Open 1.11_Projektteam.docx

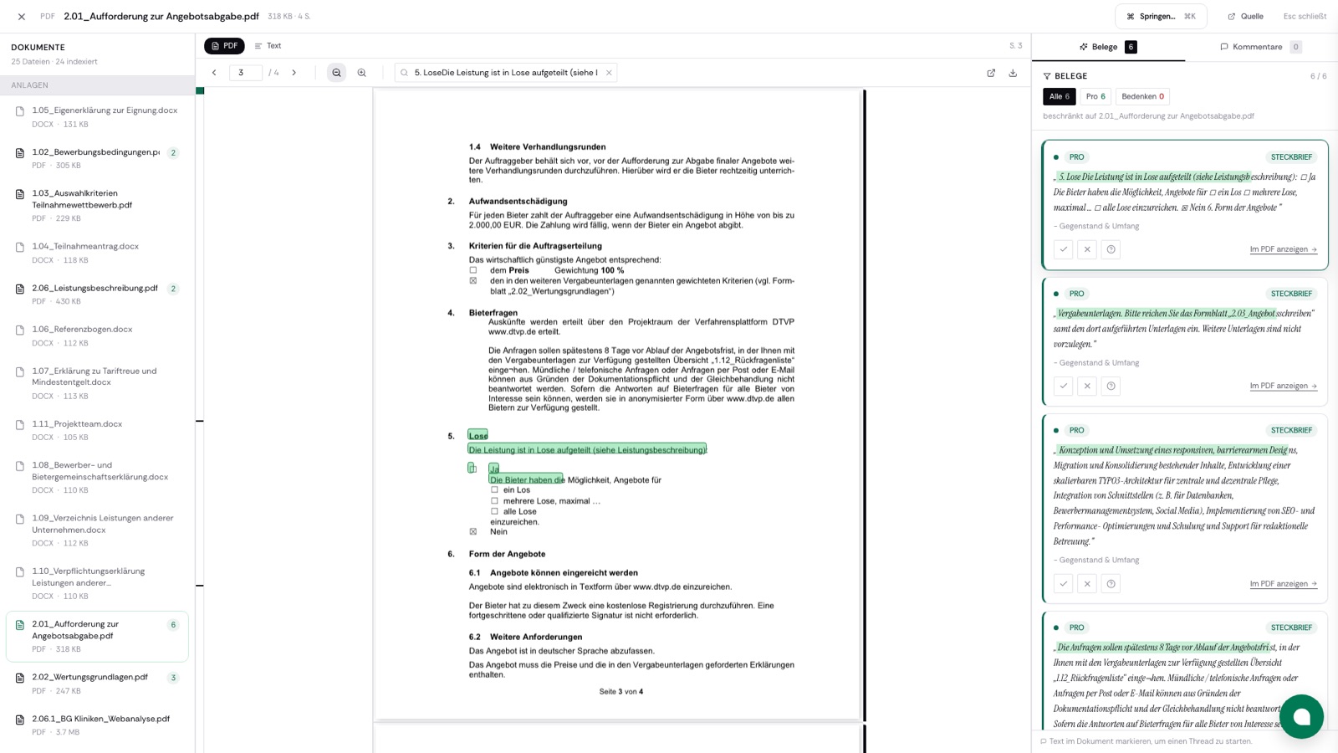pyautogui.click(x=97, y=430)
